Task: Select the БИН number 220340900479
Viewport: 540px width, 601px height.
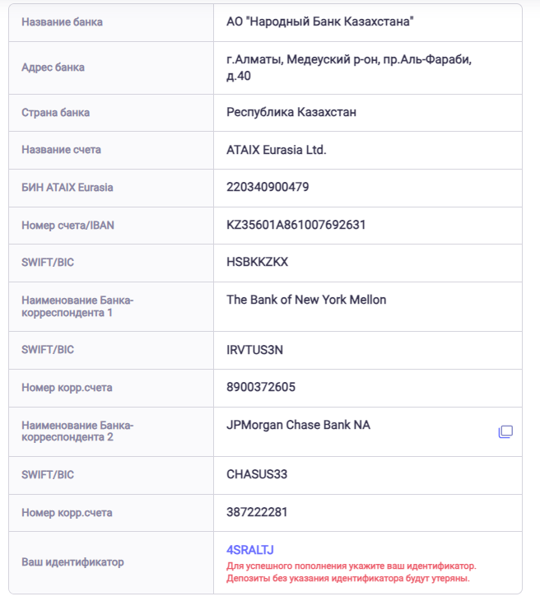Action: 268,187
